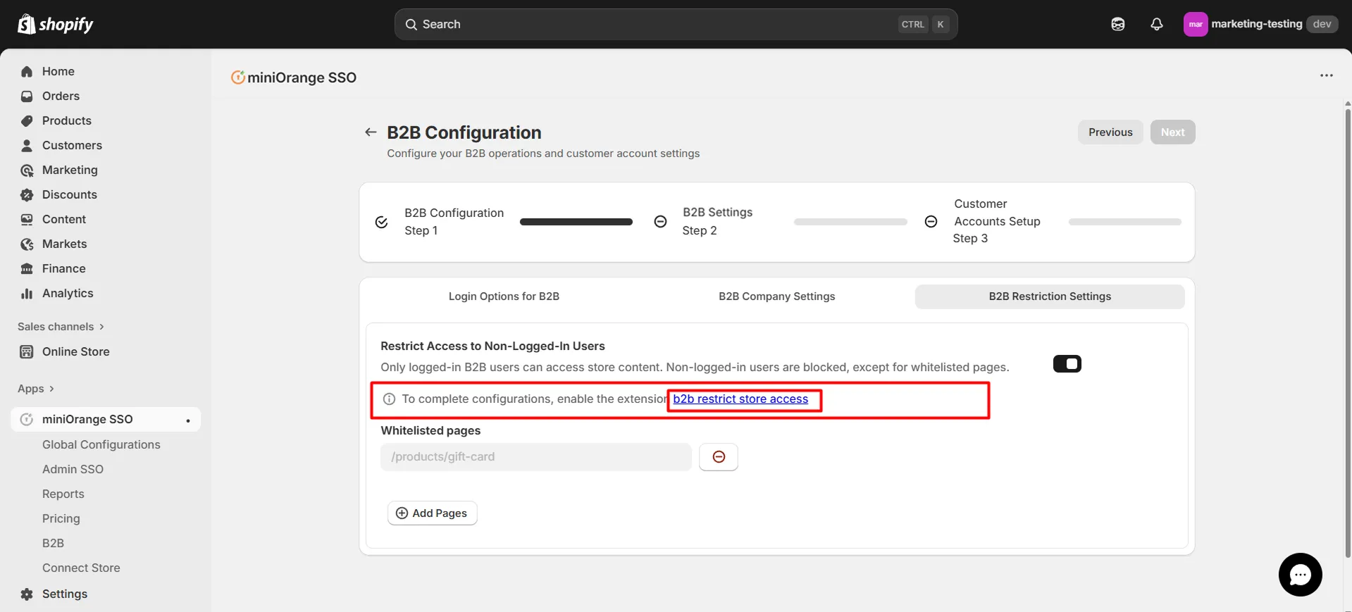Screen dimensions: 1352x612
Task: Click the Discounts badge icon
Action: (x=27, y=194)
